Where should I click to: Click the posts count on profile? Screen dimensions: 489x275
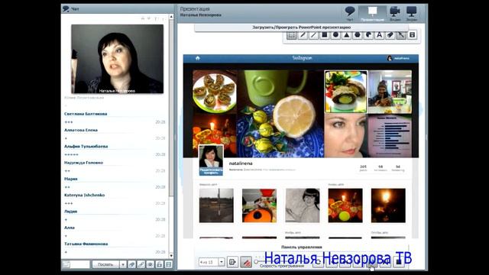[x=363, y=168]
